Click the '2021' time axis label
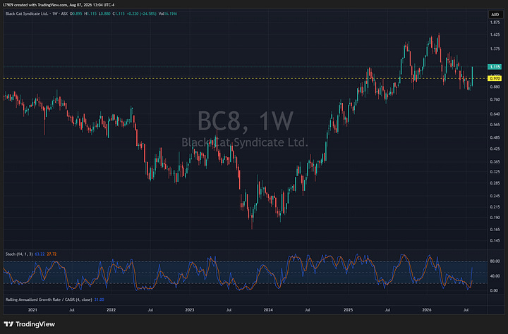The image size is (508, 334). pos(32,310)
